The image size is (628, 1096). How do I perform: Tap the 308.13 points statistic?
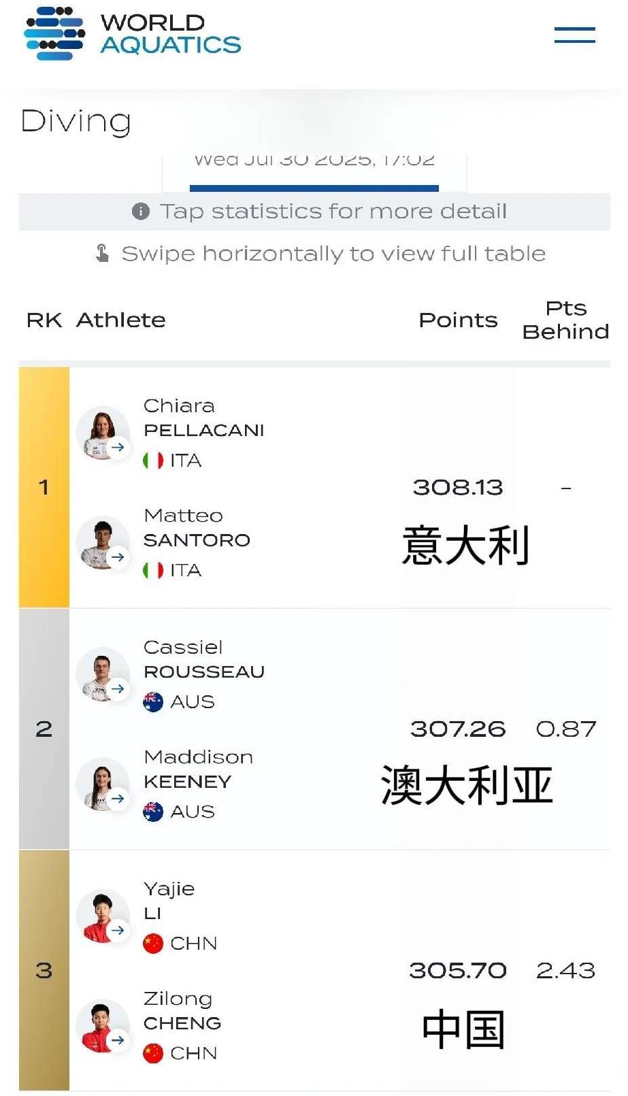point(458,488)
